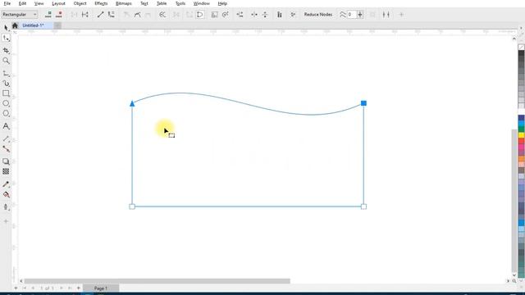Image resolution: width=525 pixels, height=295 pixels.
Task: Click Rotate or Skew Nodes icon
Action: [226, 15]
